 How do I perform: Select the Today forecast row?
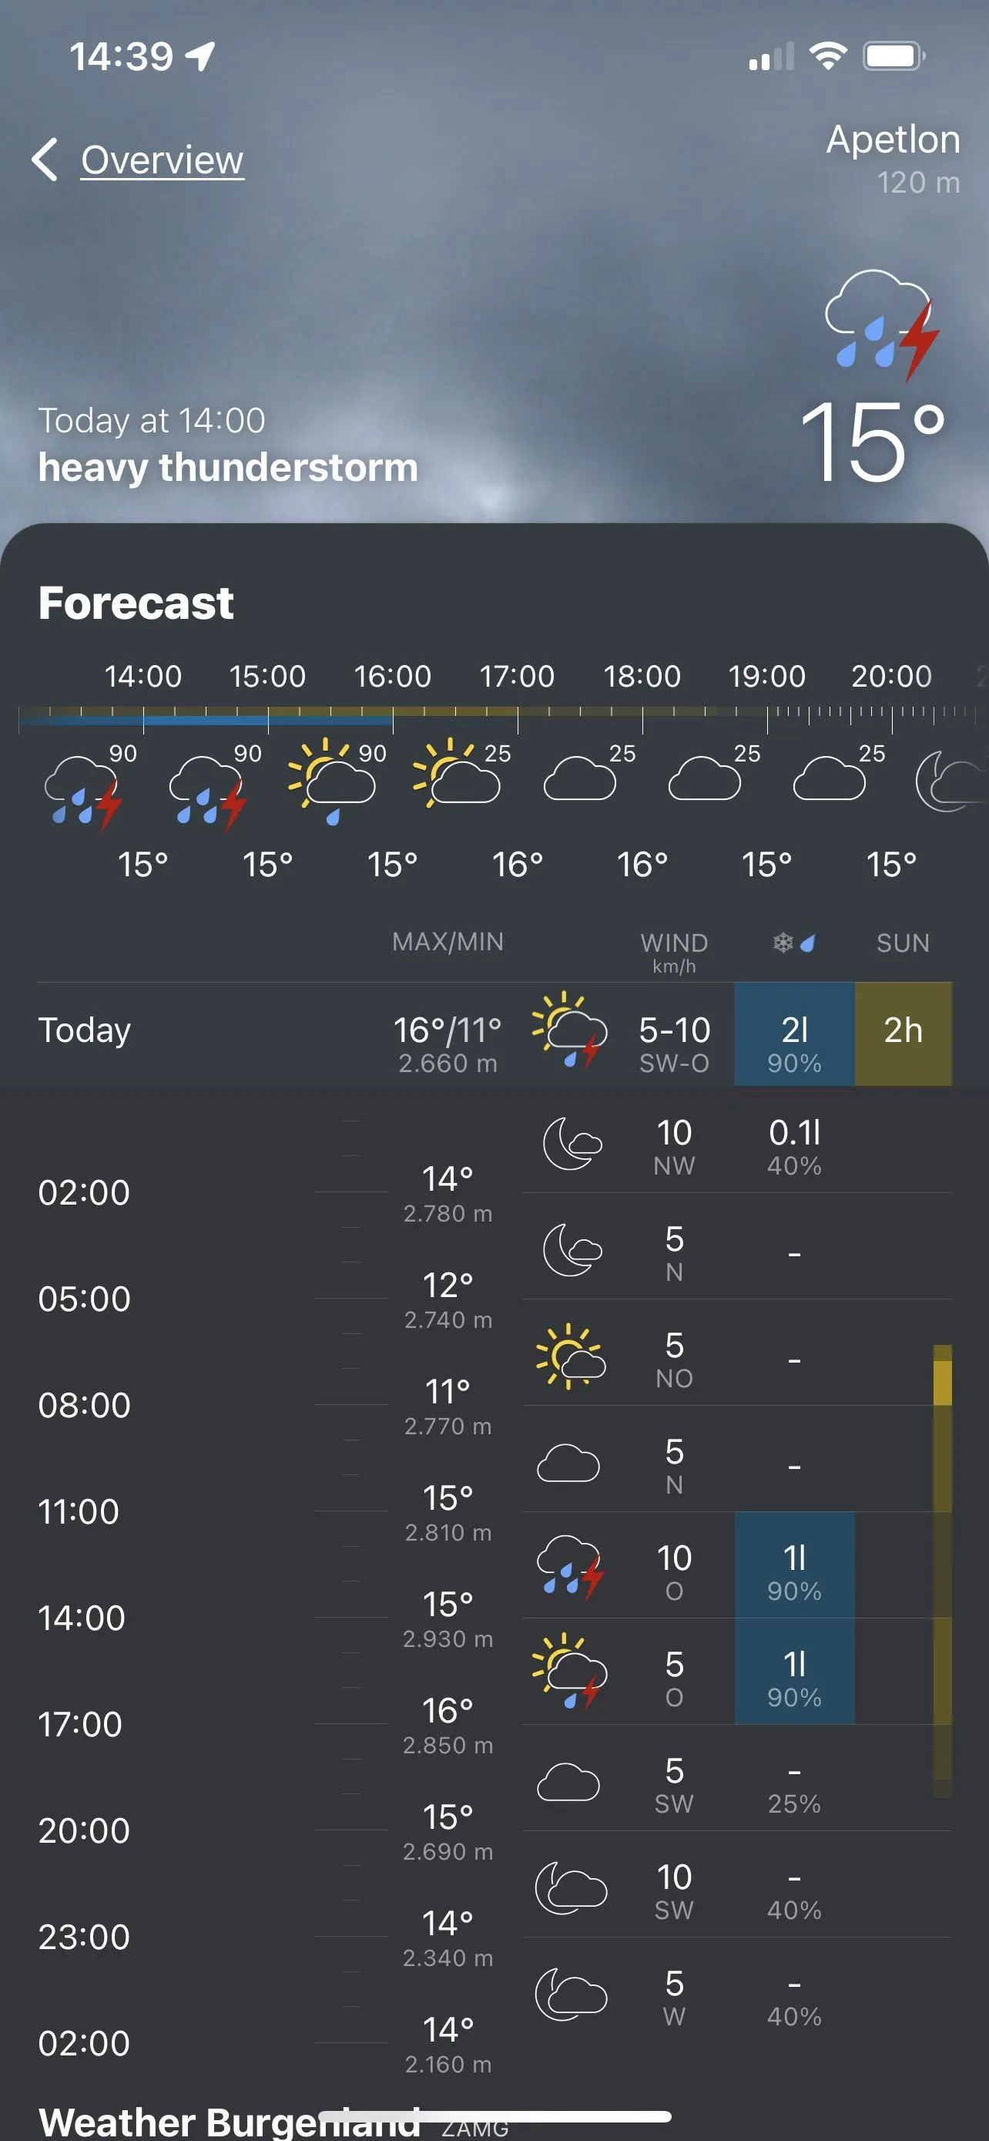click(x=84, y=1030)
